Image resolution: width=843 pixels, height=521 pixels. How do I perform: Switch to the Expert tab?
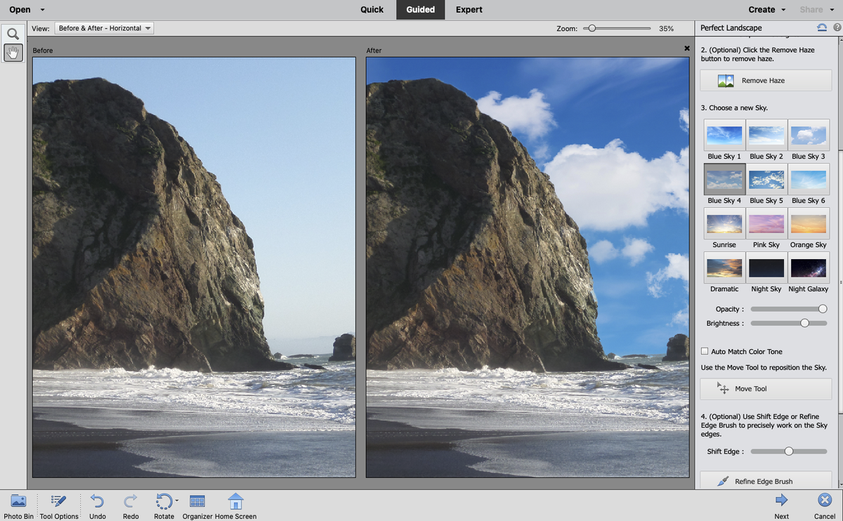pyautogui.click(x=469, y=9)
